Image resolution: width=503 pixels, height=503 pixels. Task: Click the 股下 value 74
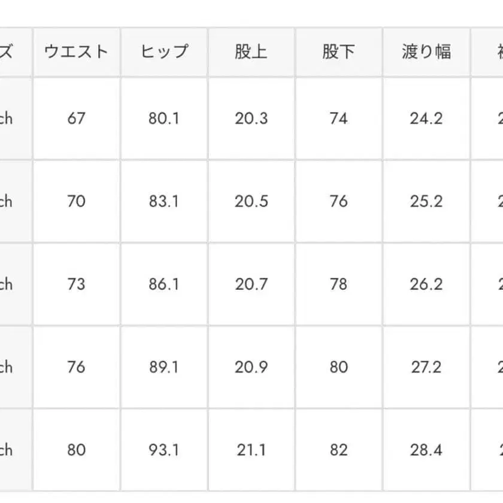click(338, 119)
